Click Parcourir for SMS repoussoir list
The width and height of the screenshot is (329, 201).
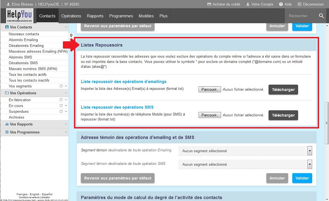click(x=209, y=115)
